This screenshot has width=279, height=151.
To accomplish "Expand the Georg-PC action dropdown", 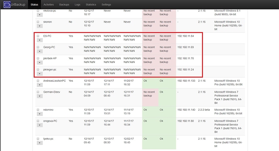I will coord(40,52).
